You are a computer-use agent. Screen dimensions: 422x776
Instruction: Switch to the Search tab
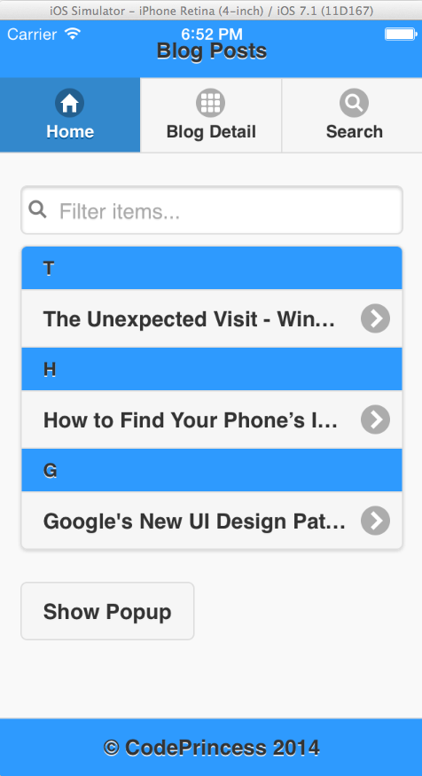(x=352, y=114)
